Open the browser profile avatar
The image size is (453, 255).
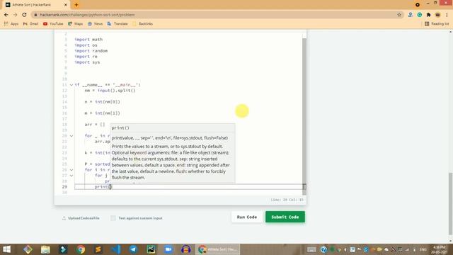click(x=437, y=15)
